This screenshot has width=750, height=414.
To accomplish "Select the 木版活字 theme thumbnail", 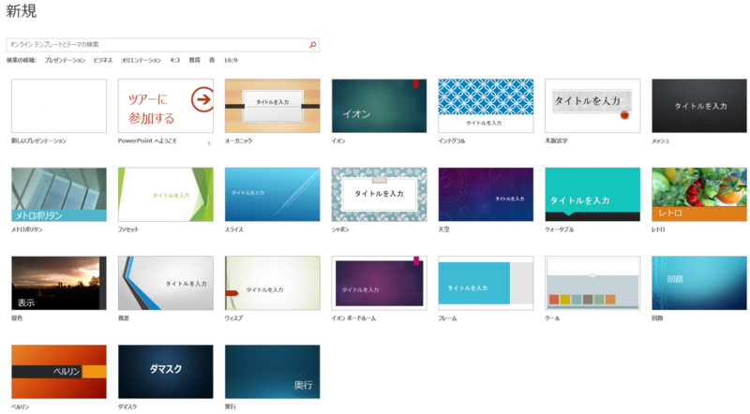I will [x=592, y=106].
